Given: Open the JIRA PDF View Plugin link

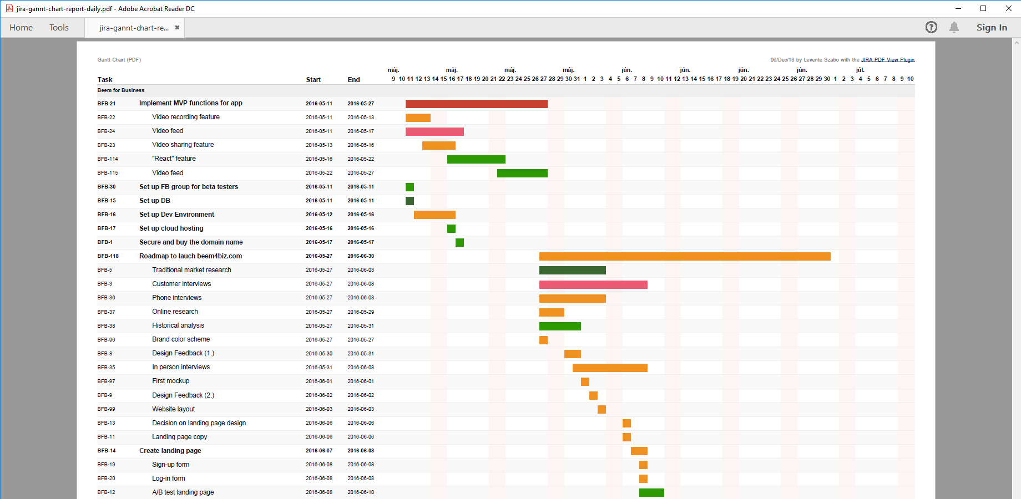Looking at the screenshot, I should coord(887,59).
